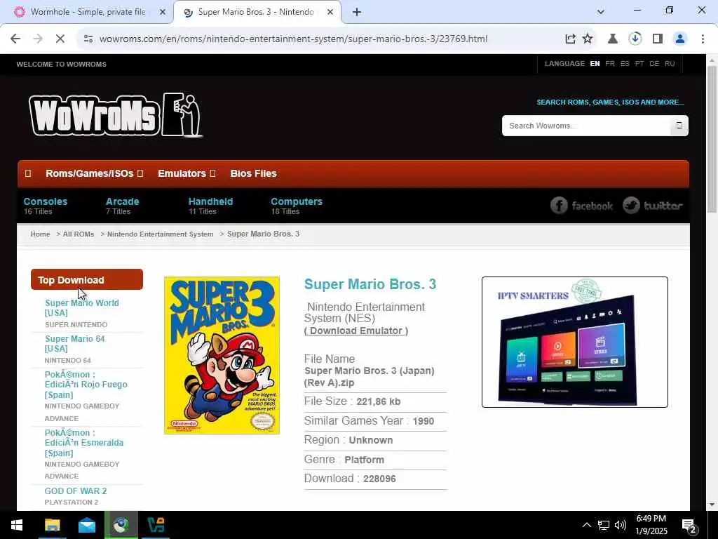Click the Chrome taskbar icon
The width and height of the screenshot is (718, 539).
click(121, 525)
